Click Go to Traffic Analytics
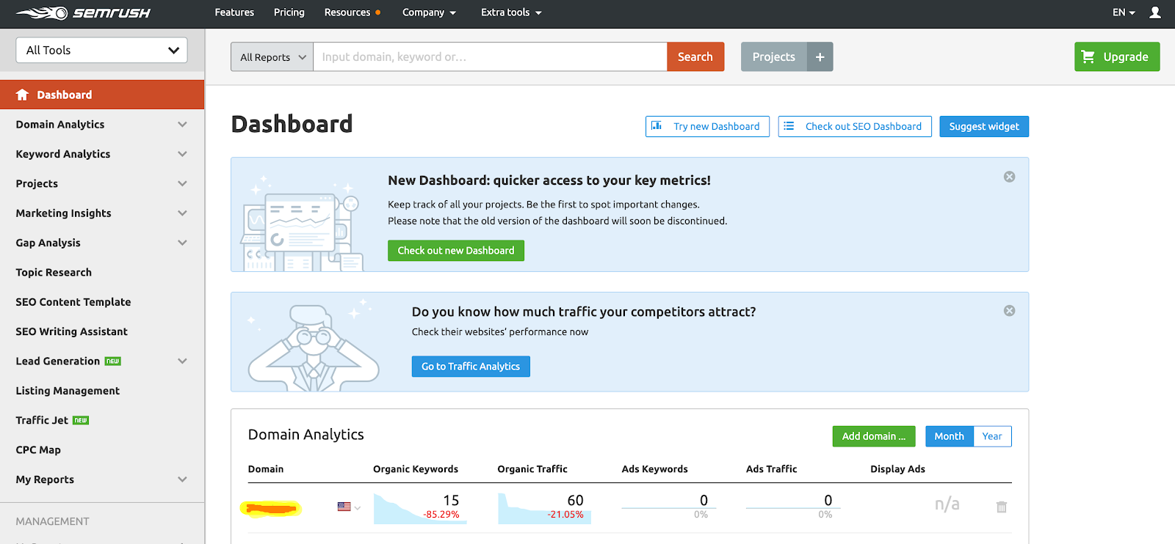This screenshot has width=1175, height=544. coord(471,367)
